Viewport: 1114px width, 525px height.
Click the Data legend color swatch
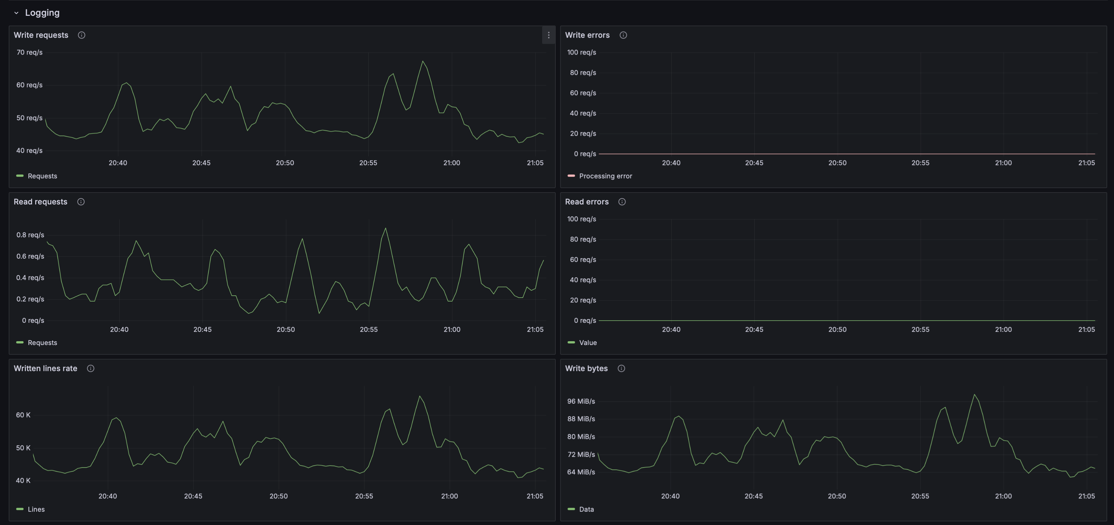(x=571, y=509)
